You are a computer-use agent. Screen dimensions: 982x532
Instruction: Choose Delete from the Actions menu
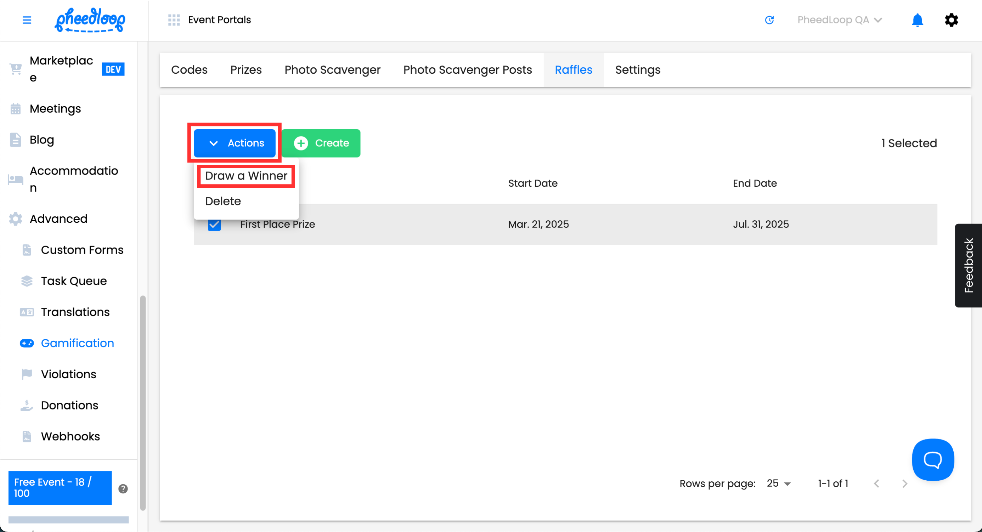(x=223, y=201)
